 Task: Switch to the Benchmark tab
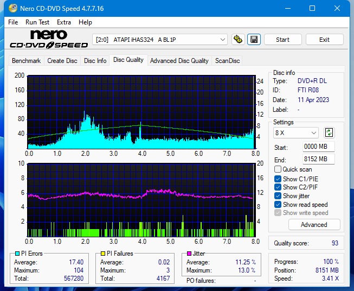(26, 61)
